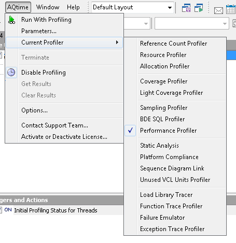Click the calendar grid icon
The height and width of the screenshot is (243, 236).
[231, 9]
